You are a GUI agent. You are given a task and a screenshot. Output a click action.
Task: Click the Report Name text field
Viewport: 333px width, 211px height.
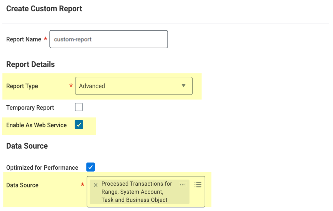tap(109, 39)
